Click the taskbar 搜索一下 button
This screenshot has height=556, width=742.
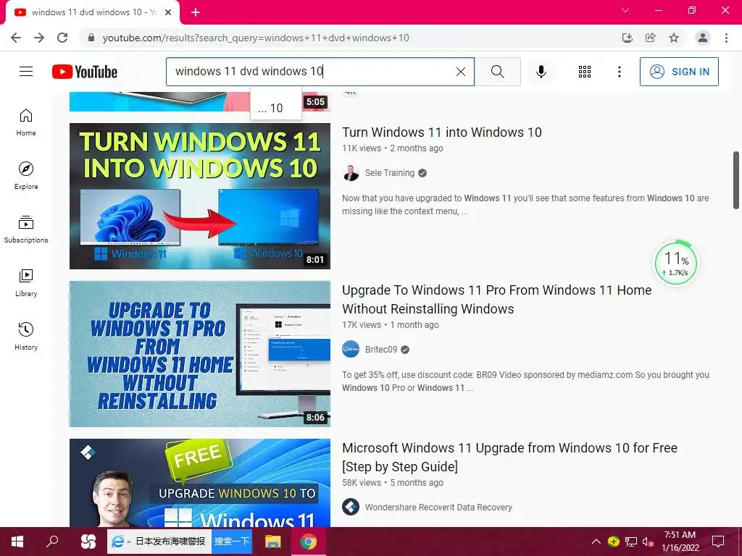(x=231, y=542)
